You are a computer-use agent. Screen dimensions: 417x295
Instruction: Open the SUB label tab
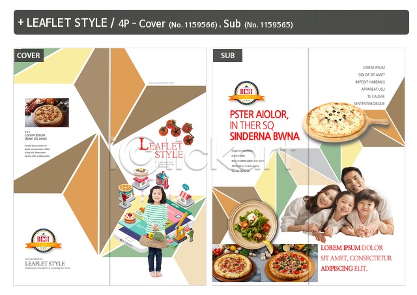227,55
